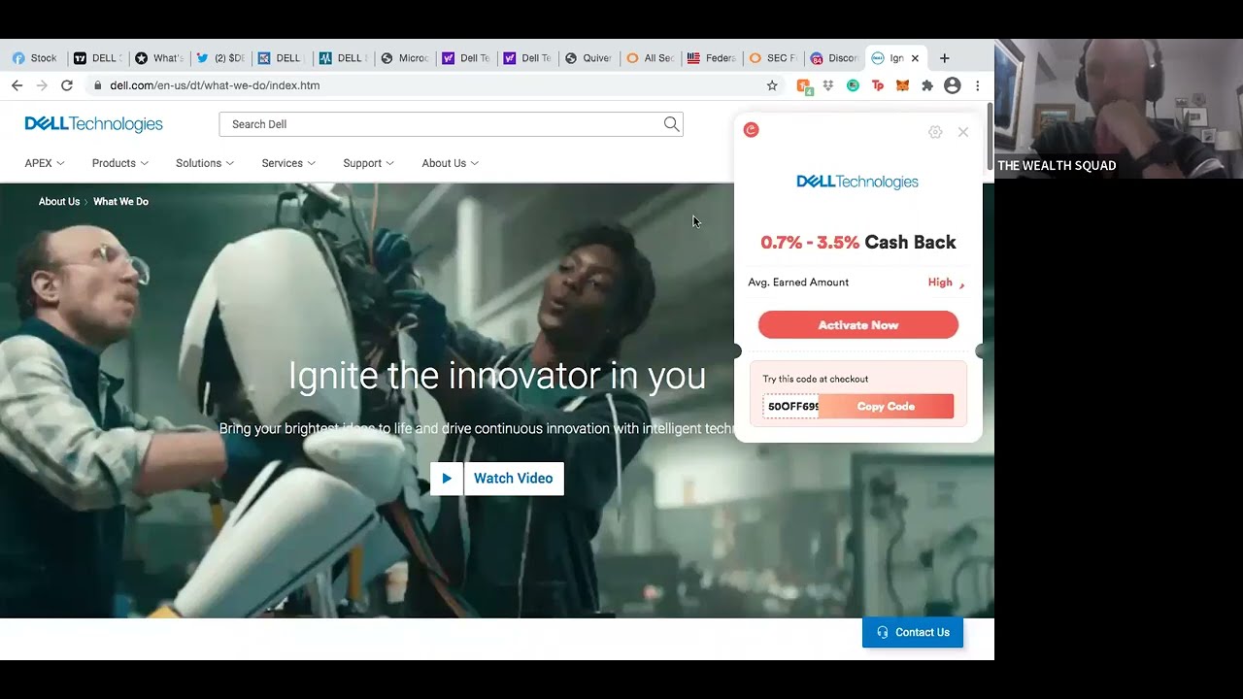This screenshot has height=699, width=1243.
Task: Close the cash back popup
Action: 963,132
